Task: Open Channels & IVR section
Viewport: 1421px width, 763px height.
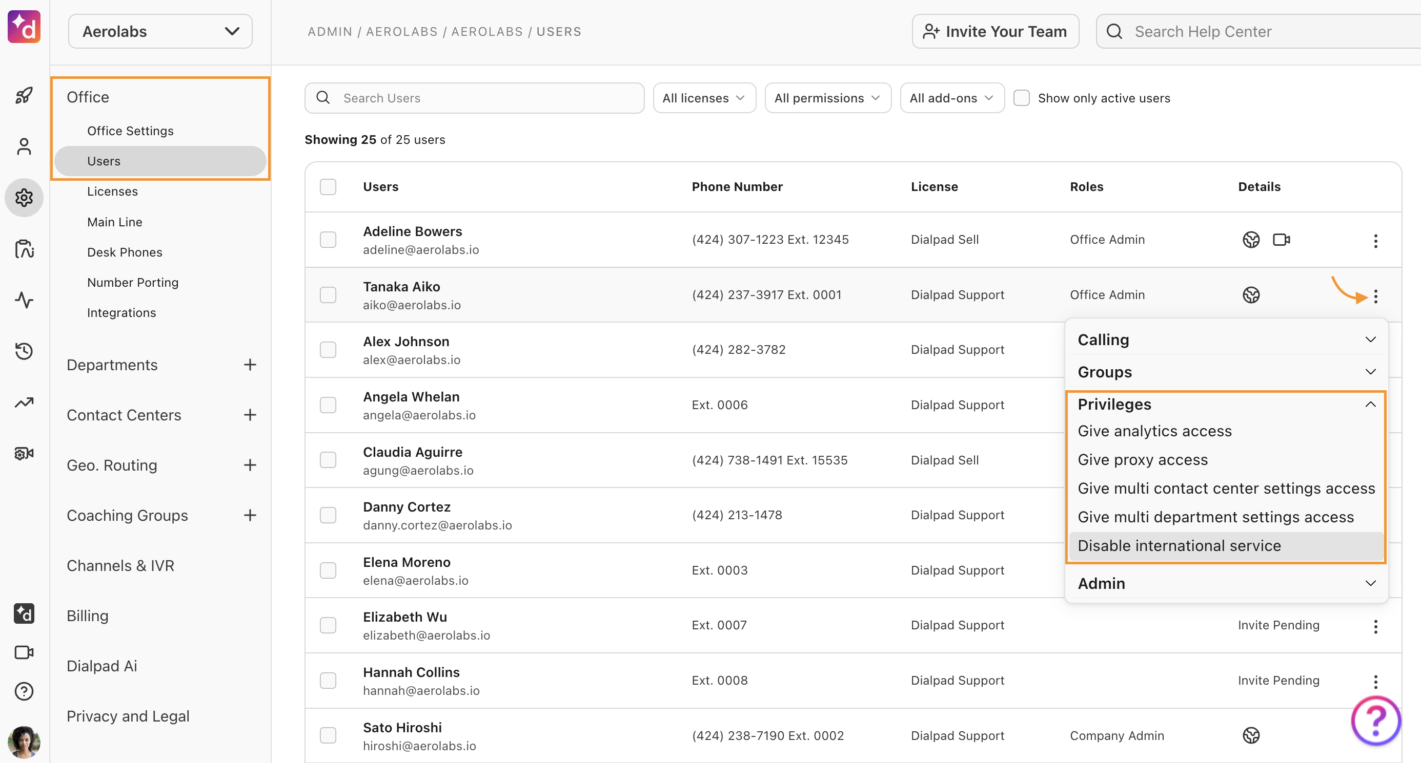Action: [120, 565]
